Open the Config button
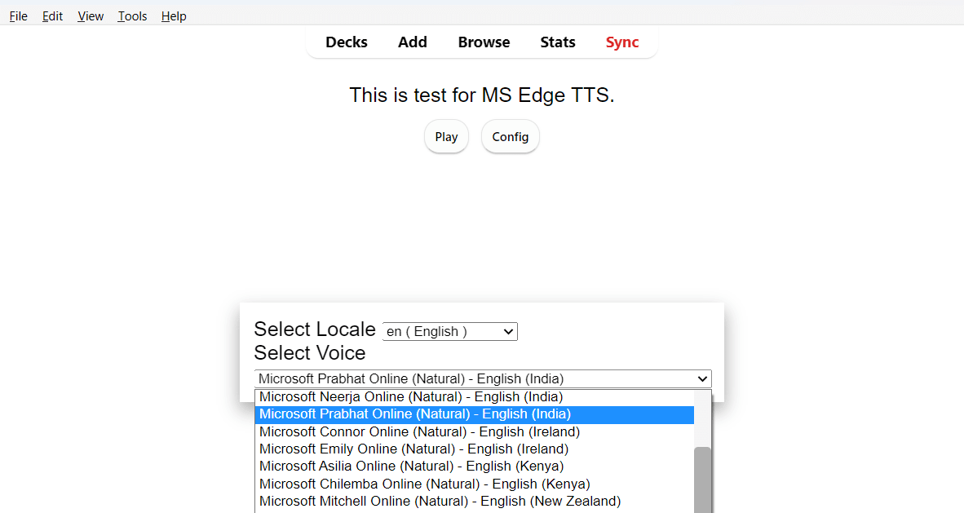Viewport: 964px width, 513px height. point(511,136)
